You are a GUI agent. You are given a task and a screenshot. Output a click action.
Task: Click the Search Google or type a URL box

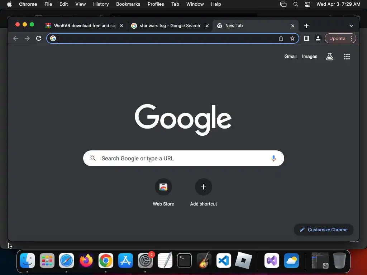pyautogui.click(x=183, y=158)
